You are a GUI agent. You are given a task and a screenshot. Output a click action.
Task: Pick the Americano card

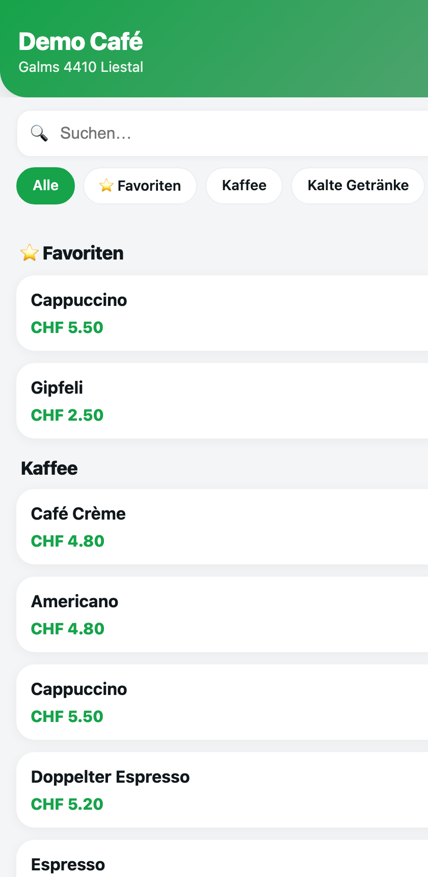[222, 614]
